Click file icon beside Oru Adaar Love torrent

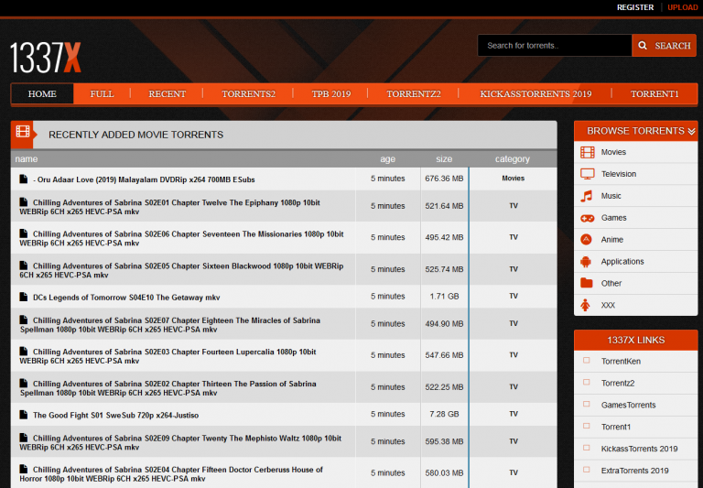click(x=23, y=179)
